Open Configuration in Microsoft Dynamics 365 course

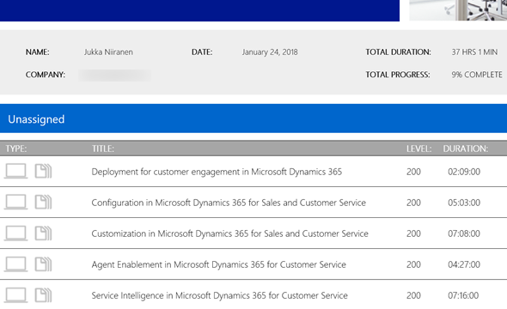229,203
